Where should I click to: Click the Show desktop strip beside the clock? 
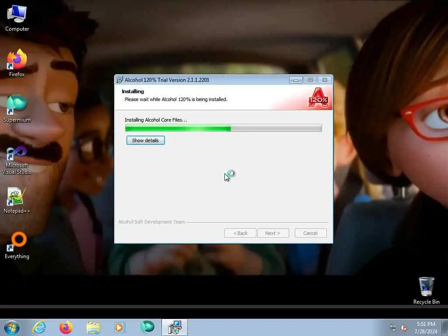click(445, 327)
